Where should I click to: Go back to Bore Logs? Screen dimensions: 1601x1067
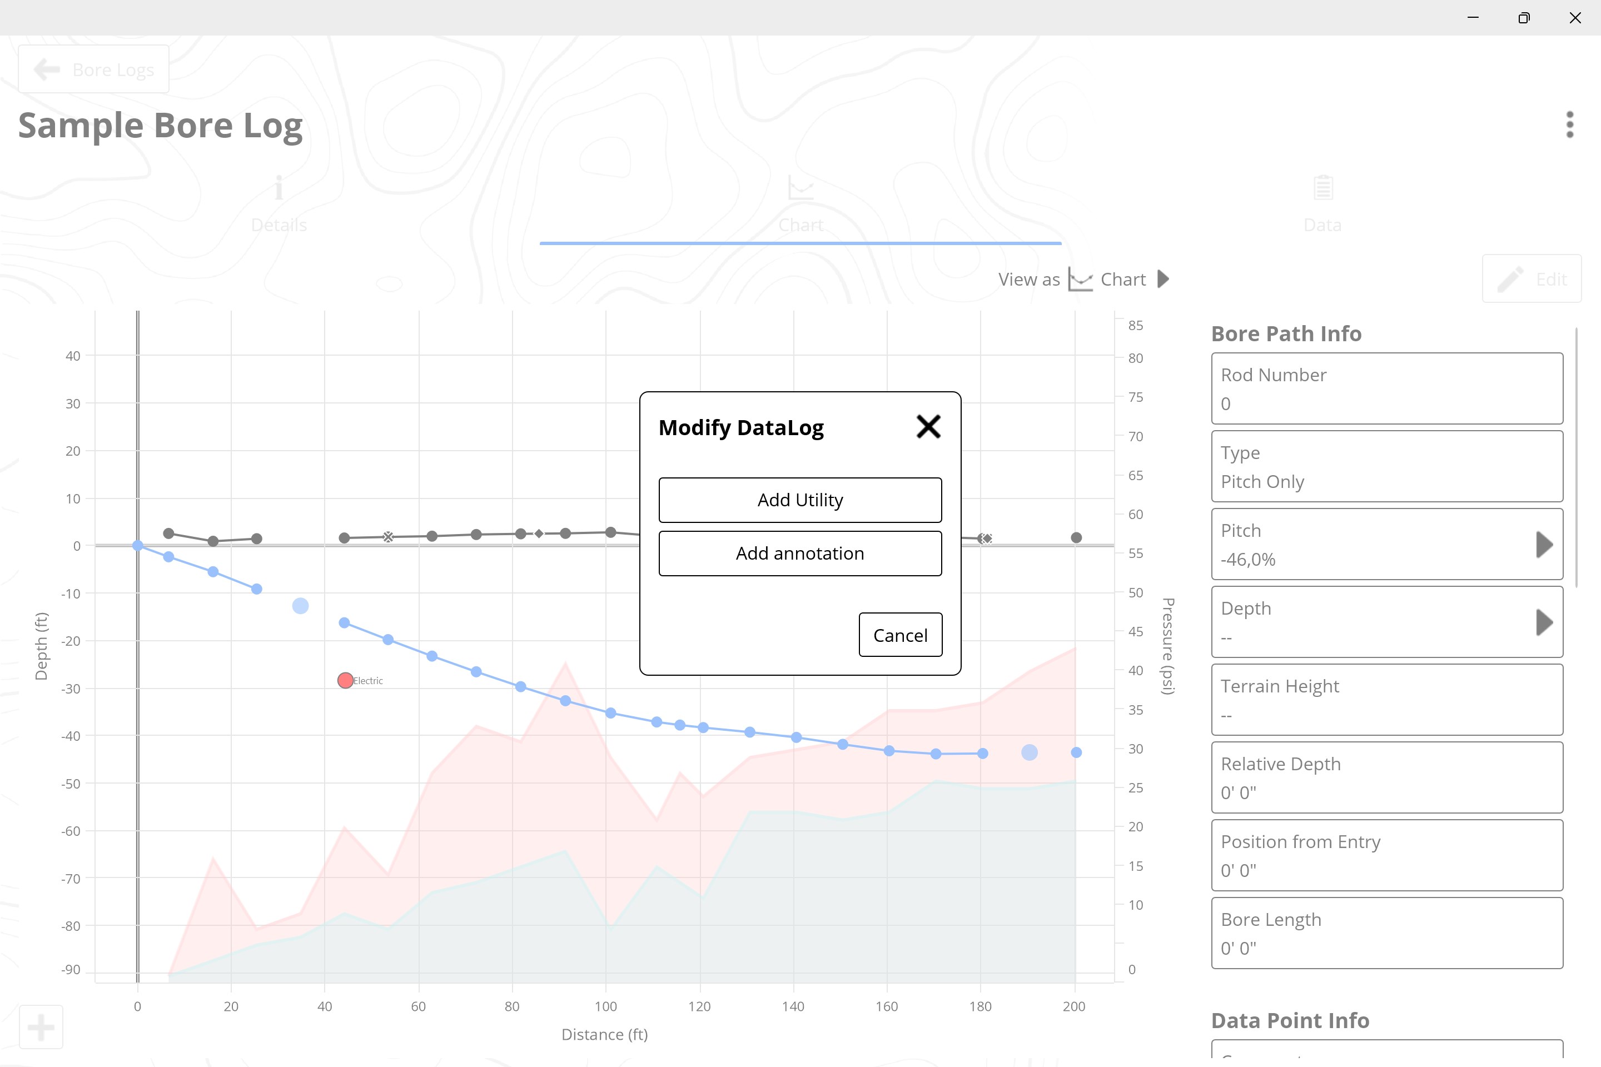pyautogui.click(x=94, y=69)
